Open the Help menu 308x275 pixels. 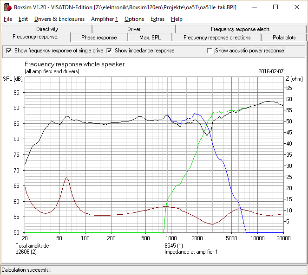(x=177, y=19)
